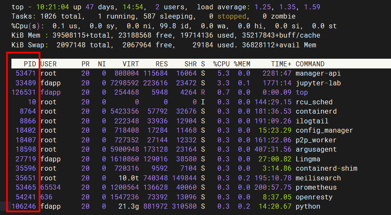Click the containerd-shim command name
This screenshot has height=215, width=391.
(326, 169)
